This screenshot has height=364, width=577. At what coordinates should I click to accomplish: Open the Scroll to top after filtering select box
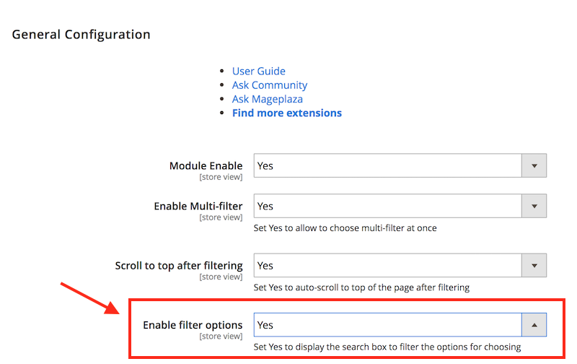tap(400, 265)
